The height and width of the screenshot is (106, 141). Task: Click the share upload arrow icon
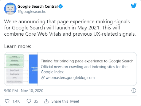pos(46,101)
